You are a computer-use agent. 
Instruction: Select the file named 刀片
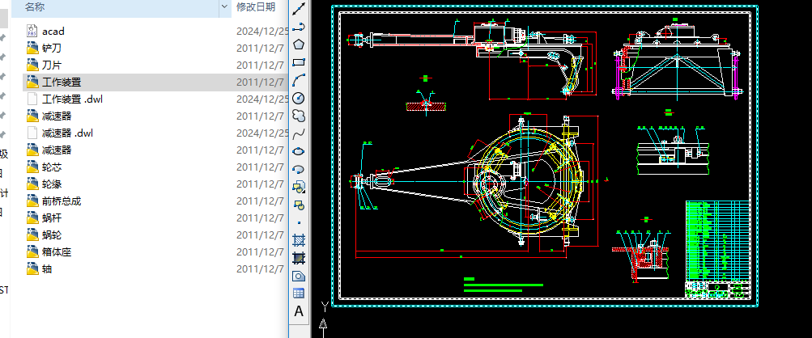click(x=52, y=65)
